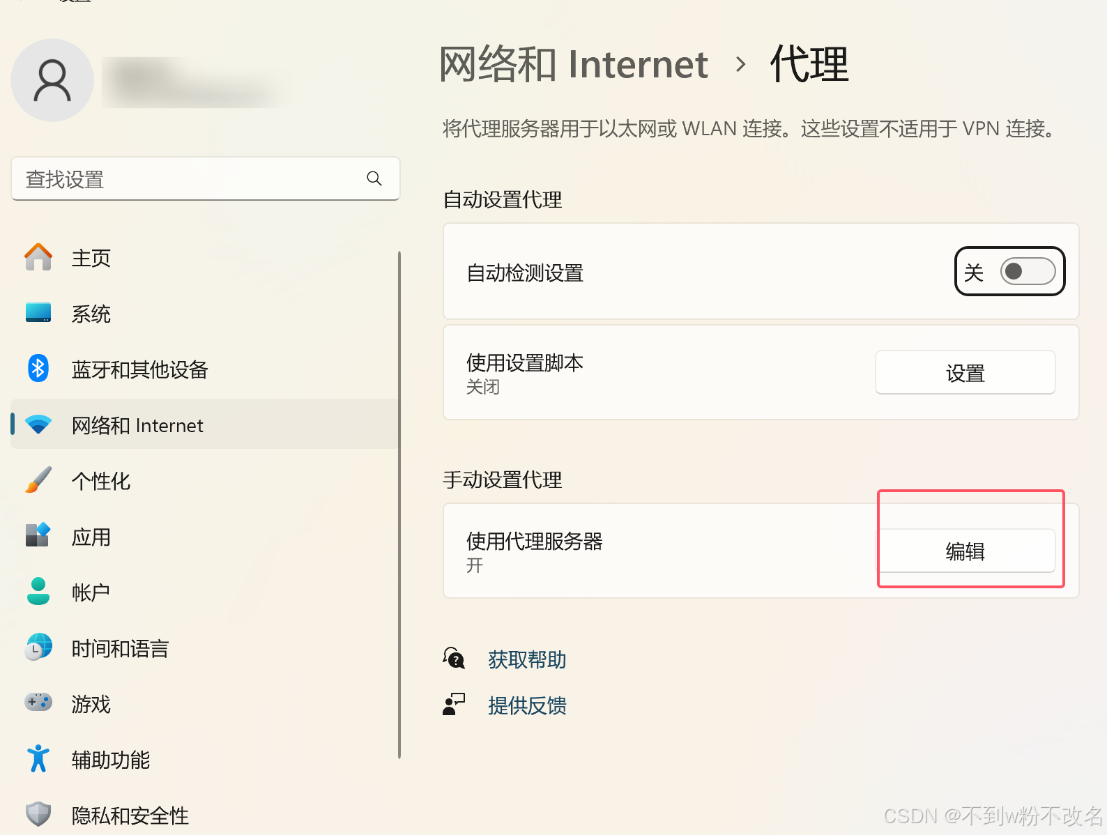
Task: Click the Apps icon
Action: tap(38, 535)
